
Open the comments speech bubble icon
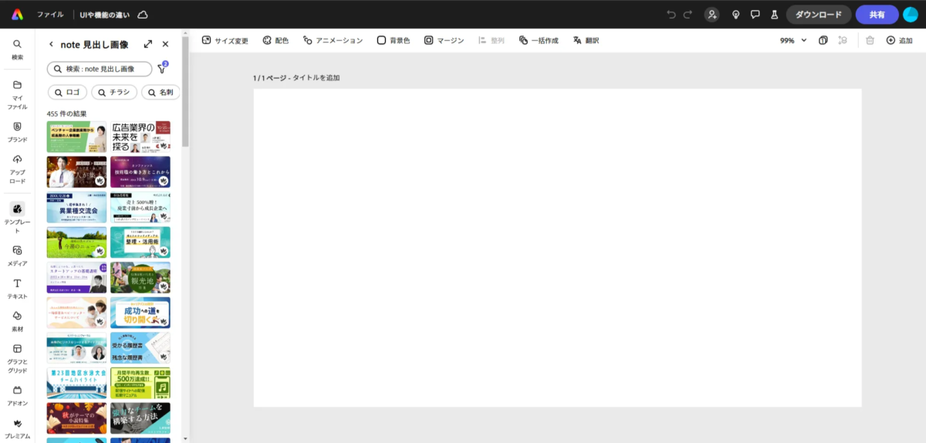755,15
